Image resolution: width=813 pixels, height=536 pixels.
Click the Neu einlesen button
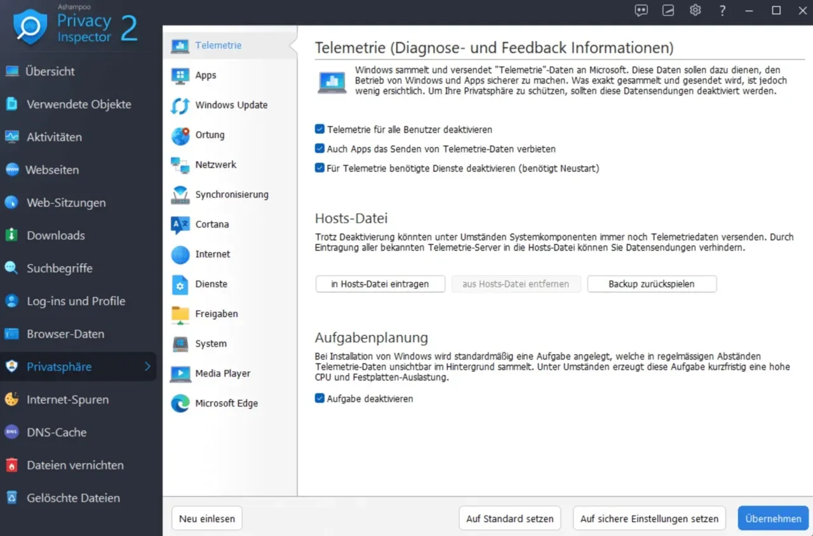coord(207,518)
